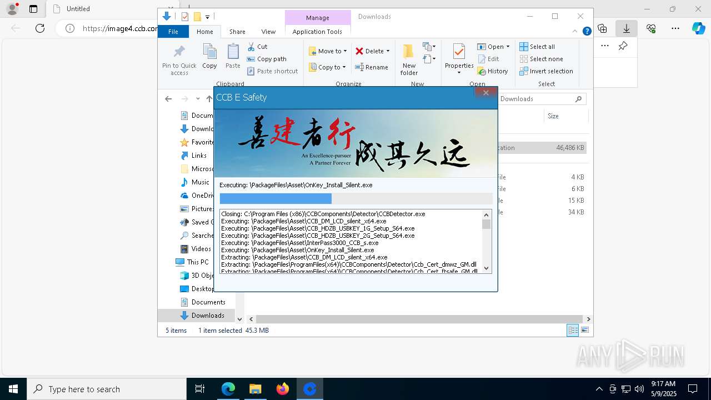Collapse the Explorer ribbon chevron

click(x=575, y=32)
